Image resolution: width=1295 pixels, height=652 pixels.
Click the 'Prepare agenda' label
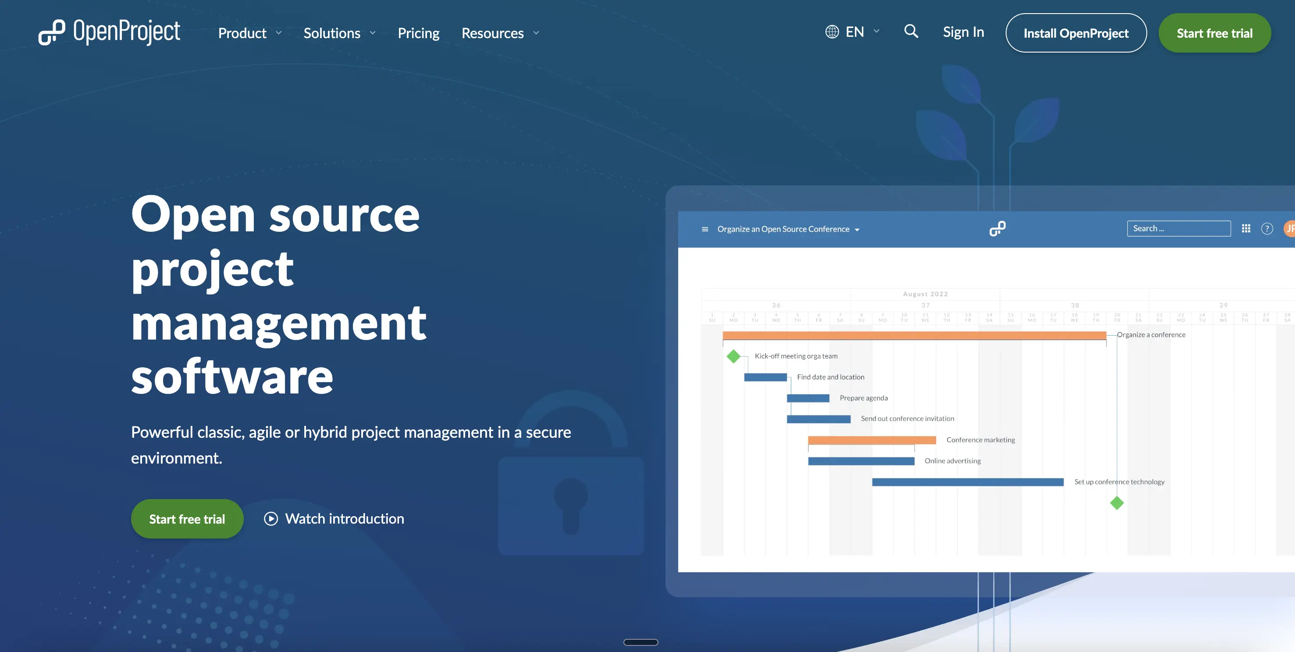[x=864, y=398]
